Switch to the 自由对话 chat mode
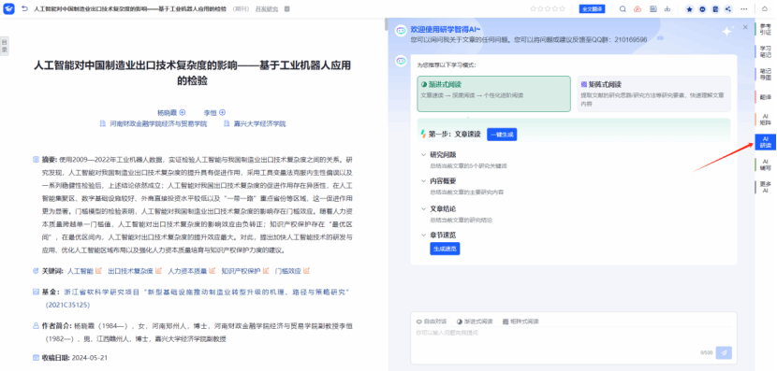 click(x=432, y=321)
